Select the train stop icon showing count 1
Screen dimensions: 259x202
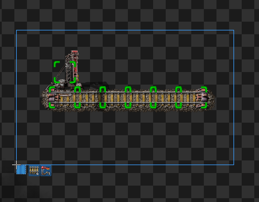click(46, 171)
